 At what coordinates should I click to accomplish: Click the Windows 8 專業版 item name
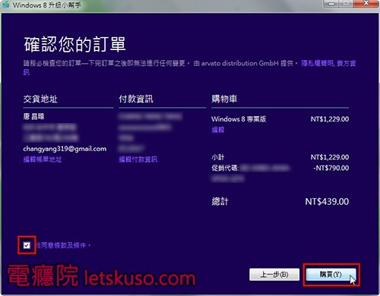point(239,119)
